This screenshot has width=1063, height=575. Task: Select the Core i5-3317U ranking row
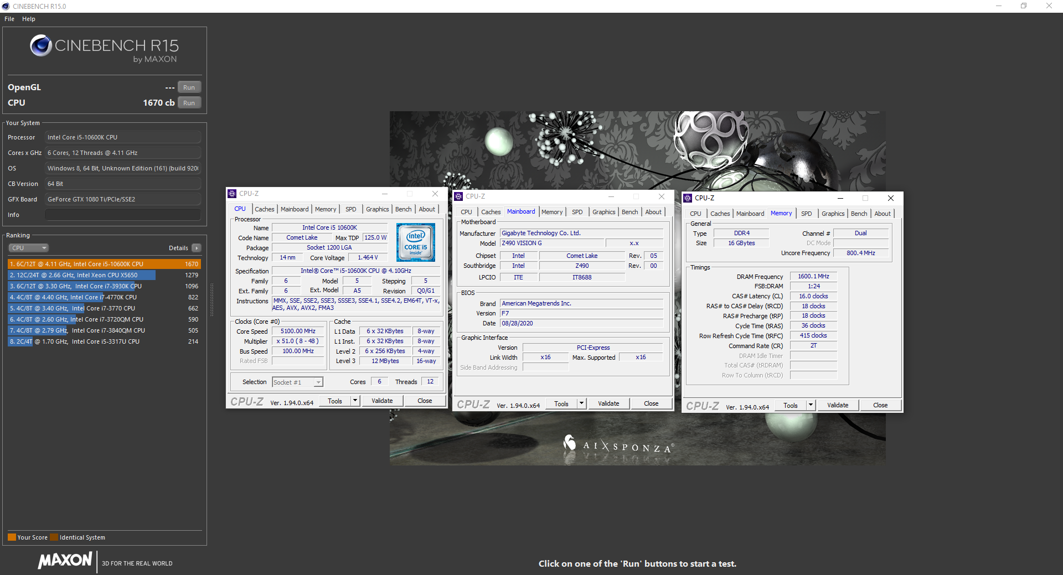pos(104,341)
